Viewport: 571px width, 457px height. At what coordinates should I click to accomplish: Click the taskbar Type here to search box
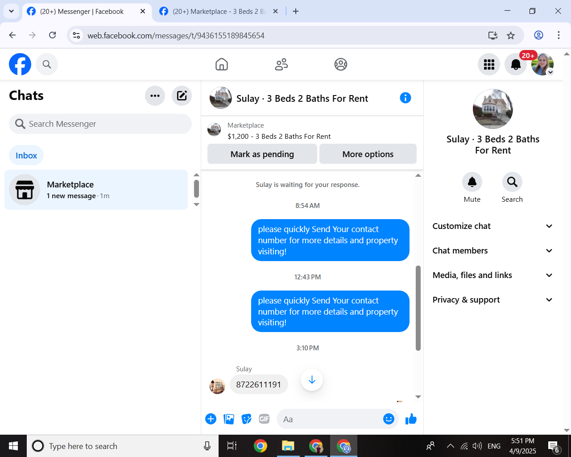click(x=123, y=446)
